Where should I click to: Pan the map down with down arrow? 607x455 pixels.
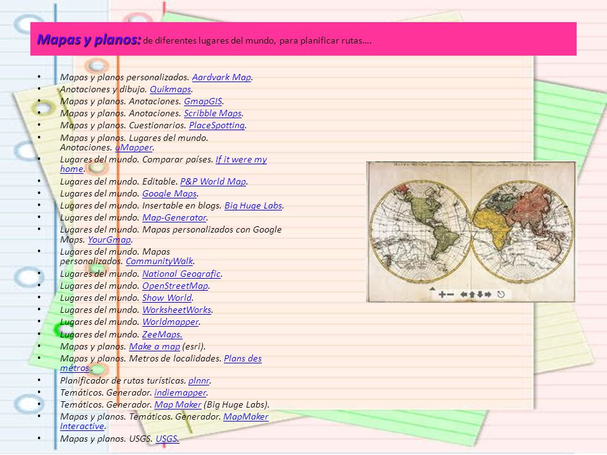click(480, 294)
